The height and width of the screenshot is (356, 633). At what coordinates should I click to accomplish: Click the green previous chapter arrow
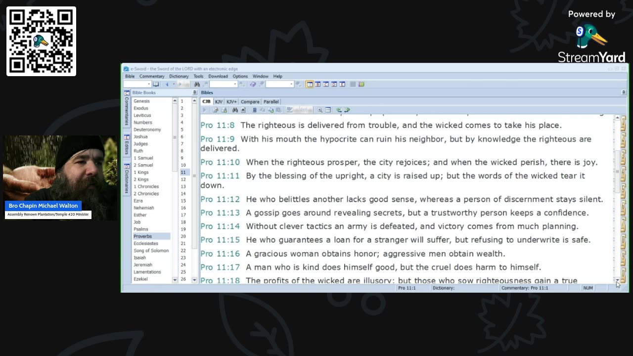coord(339,110)
